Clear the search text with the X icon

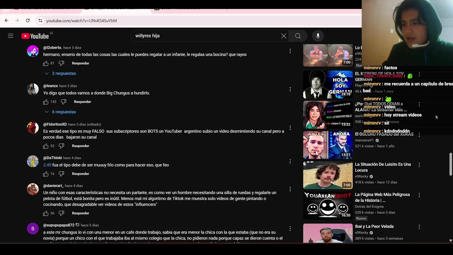click(x=284, y=36)
